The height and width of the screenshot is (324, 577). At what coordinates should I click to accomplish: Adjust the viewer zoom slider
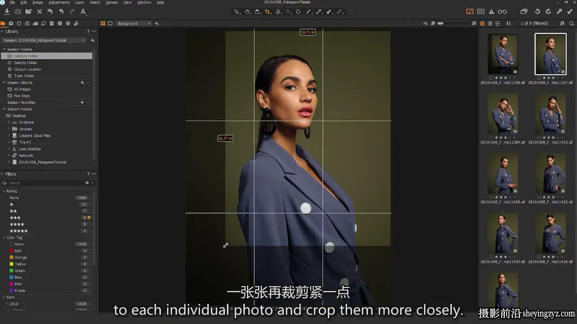(x=454, y=23)
